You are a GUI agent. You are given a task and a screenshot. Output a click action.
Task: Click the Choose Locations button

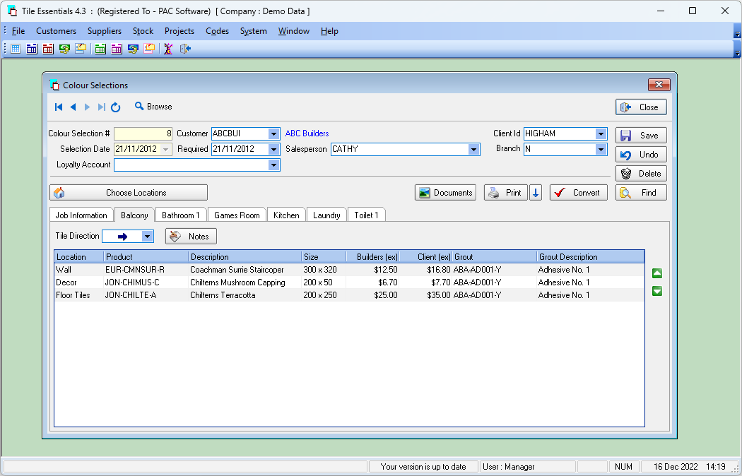(x=128, y=193)
